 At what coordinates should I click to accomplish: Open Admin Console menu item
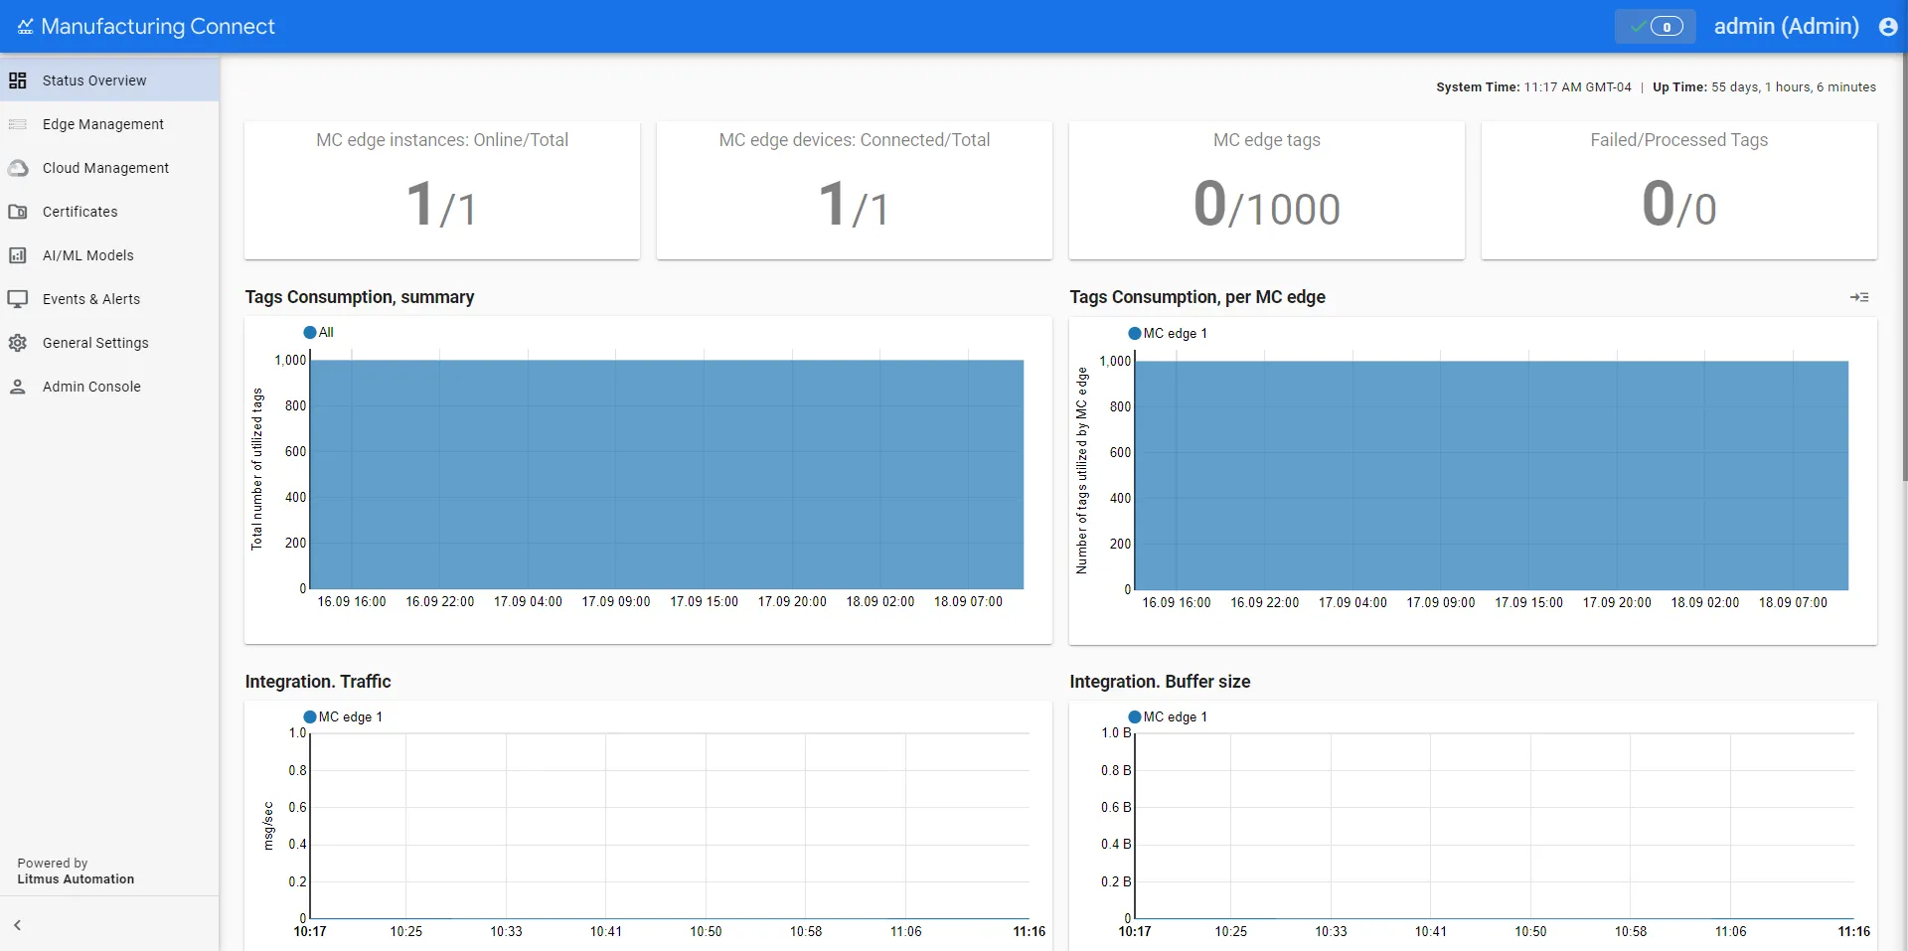click(x=109, y=387)
